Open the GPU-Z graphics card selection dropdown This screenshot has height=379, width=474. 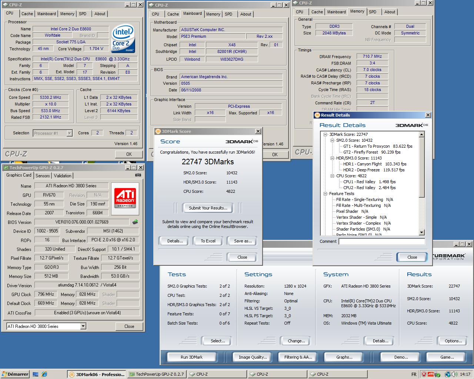(x=83, y=326)
